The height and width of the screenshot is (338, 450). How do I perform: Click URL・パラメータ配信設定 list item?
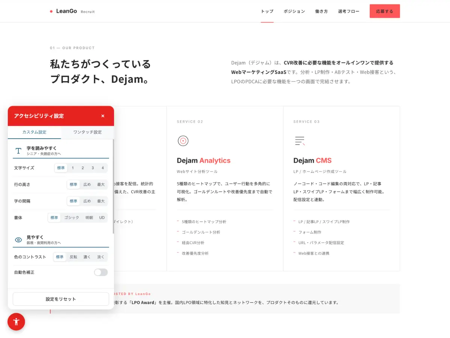click(321, 243)
